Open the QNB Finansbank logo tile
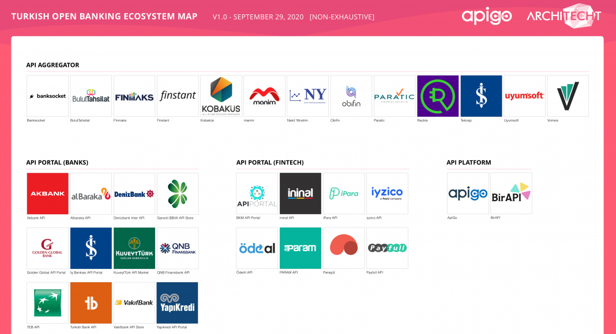 [178, 248]
